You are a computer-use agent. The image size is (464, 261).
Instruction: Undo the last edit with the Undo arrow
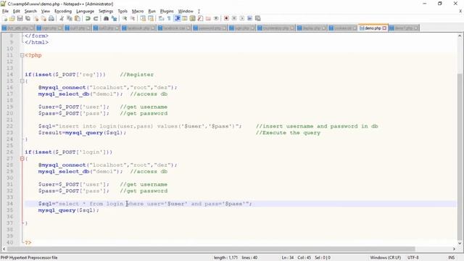click(88, 18)
